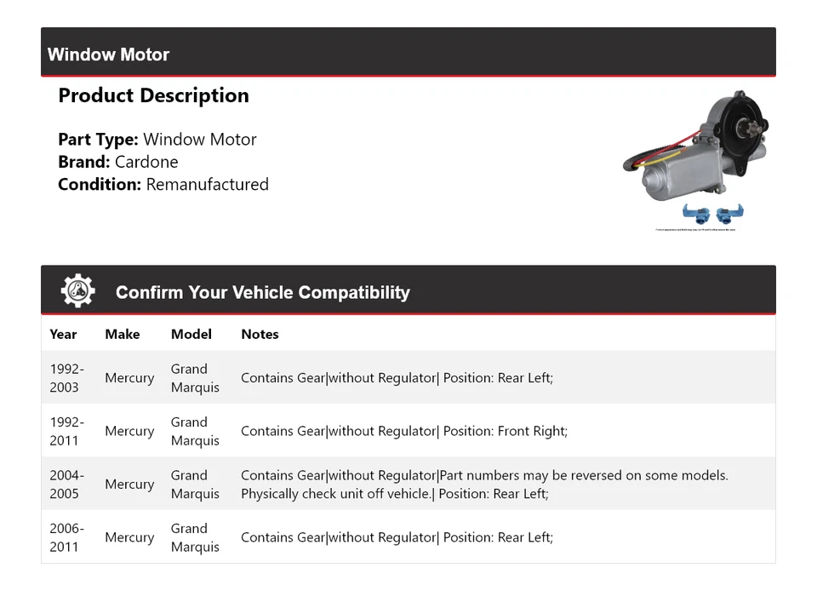Select the Make column header
Screen dimensions: 817x591
tap(122, 334)
